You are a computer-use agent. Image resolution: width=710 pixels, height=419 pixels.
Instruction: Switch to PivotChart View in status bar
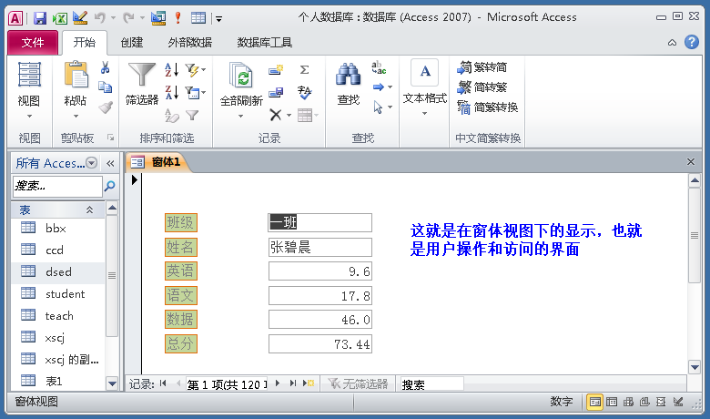tap(644, 402)
